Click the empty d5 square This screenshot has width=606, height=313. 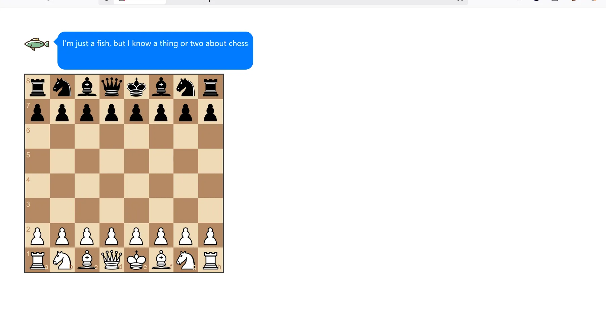coord(112,161)
